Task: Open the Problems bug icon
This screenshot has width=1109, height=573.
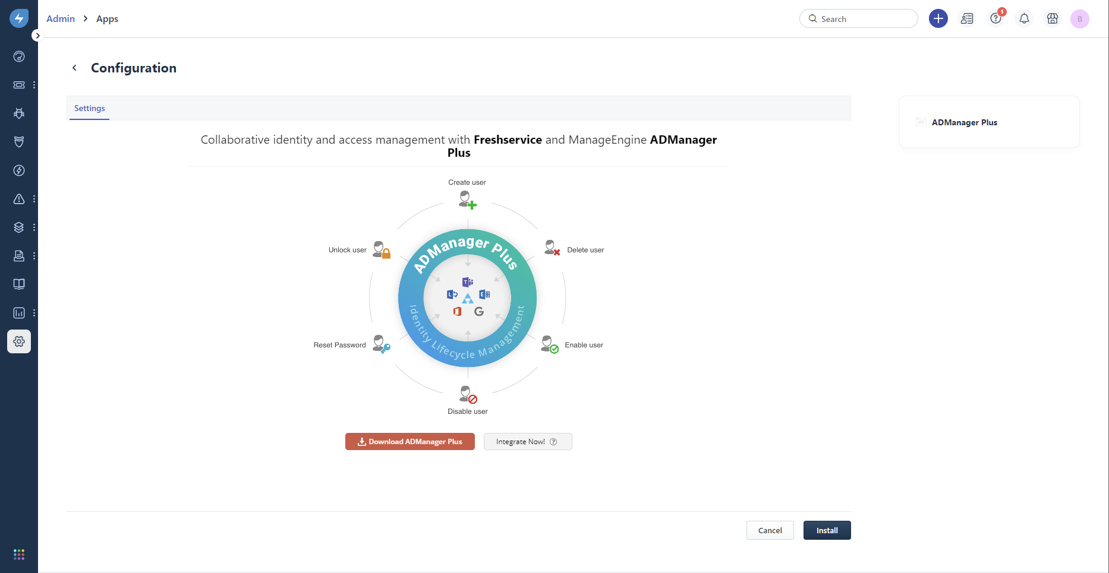Action: coord(18,113)
